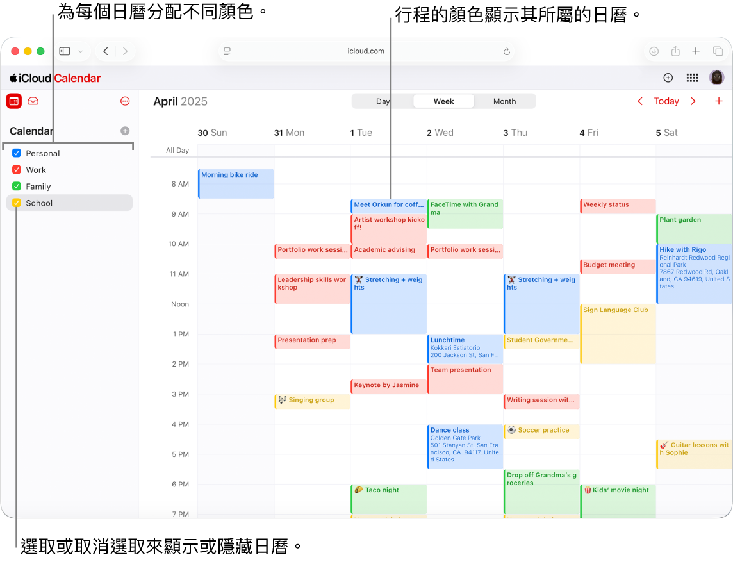
Task: Click the new event plus icon near apps grid
Action: click(x=668, y=78)
